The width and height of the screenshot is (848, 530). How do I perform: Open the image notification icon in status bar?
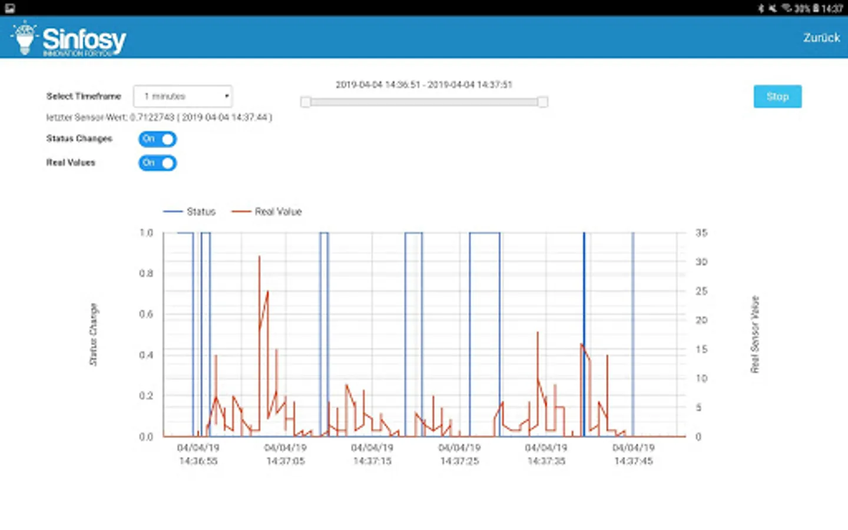[9, 8]
